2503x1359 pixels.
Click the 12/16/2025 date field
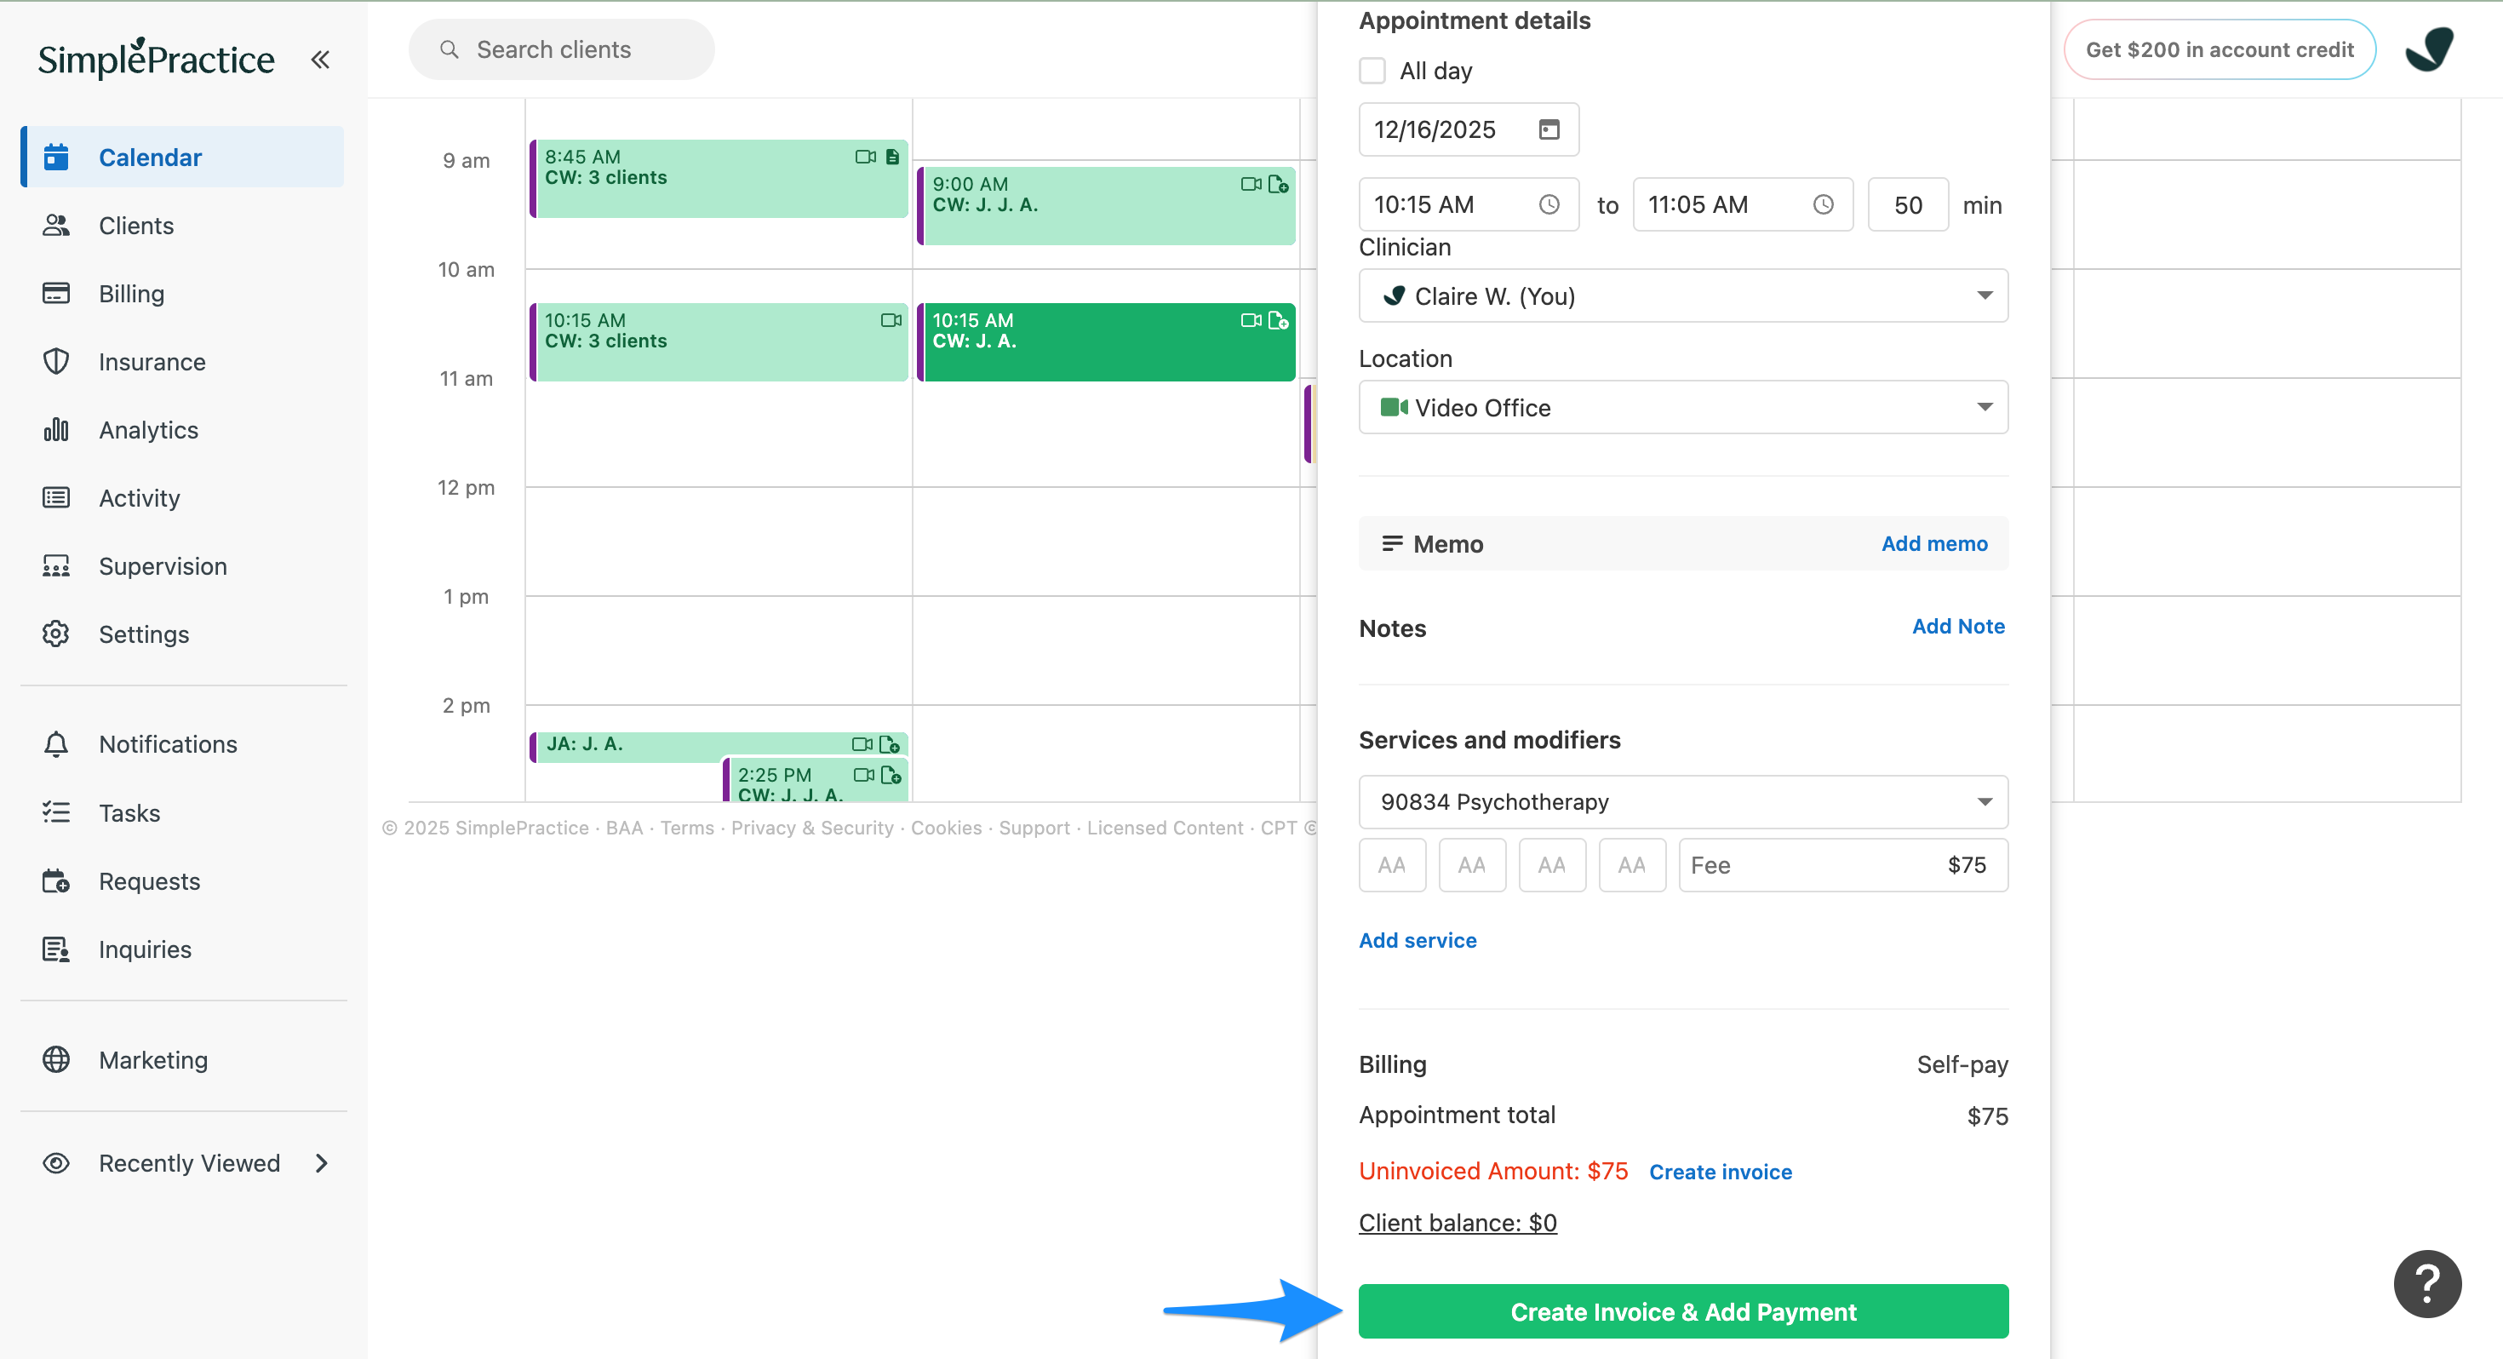[x=1469, y=129]
